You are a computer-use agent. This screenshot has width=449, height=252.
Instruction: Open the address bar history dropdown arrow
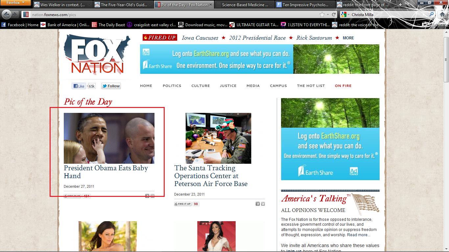328,14
